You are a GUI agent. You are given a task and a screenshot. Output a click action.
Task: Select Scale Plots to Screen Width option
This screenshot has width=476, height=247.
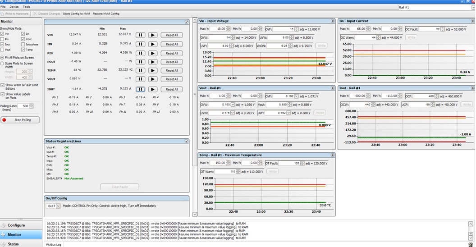click(2, 64)
